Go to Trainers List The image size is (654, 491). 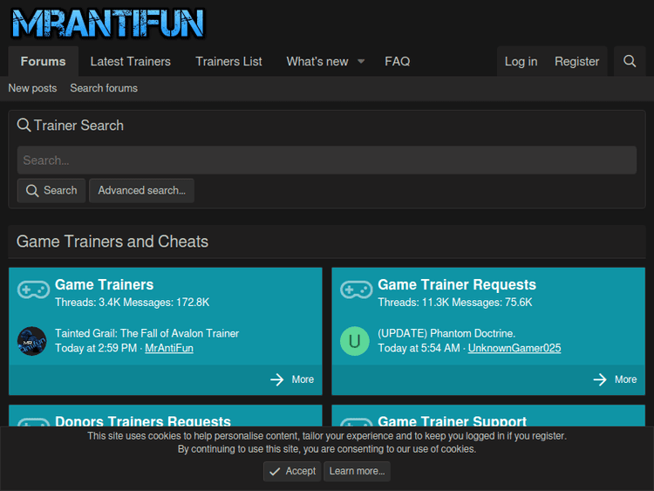coord(228,61)
